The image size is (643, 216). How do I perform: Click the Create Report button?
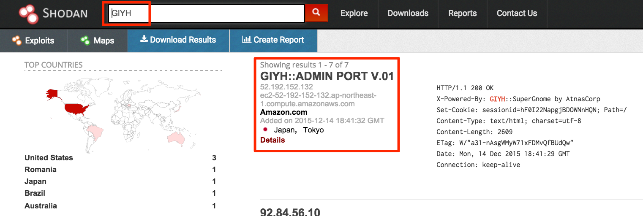pyautogui.click(x=273, y=41)
